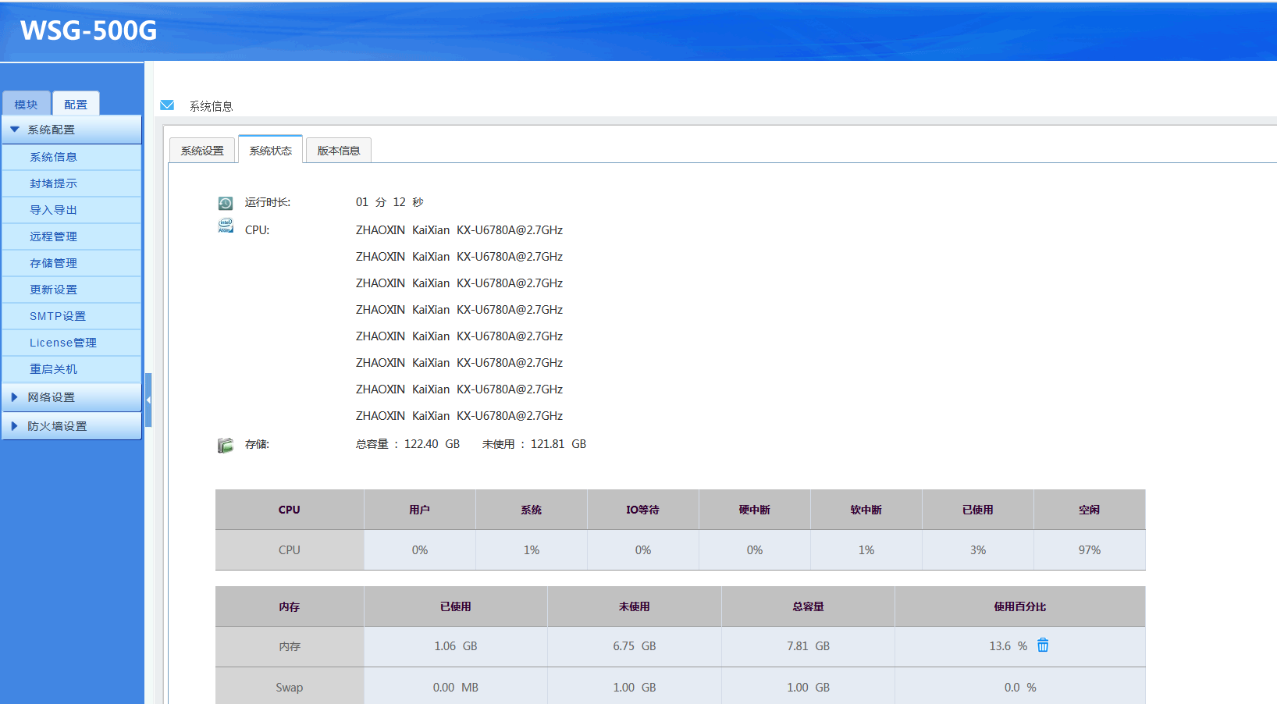The height and width of the screenshot is (704, 1277).
Task: Click the envelope icon near 系统信息 title
Action: click(x=167, y=105)
